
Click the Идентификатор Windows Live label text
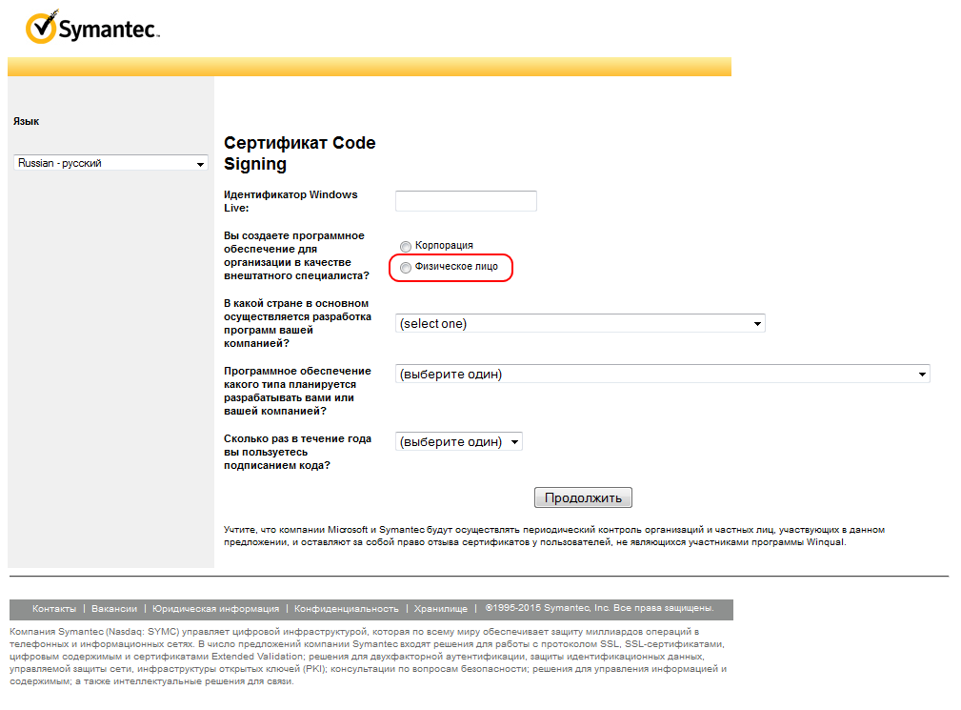pos(290,201)
